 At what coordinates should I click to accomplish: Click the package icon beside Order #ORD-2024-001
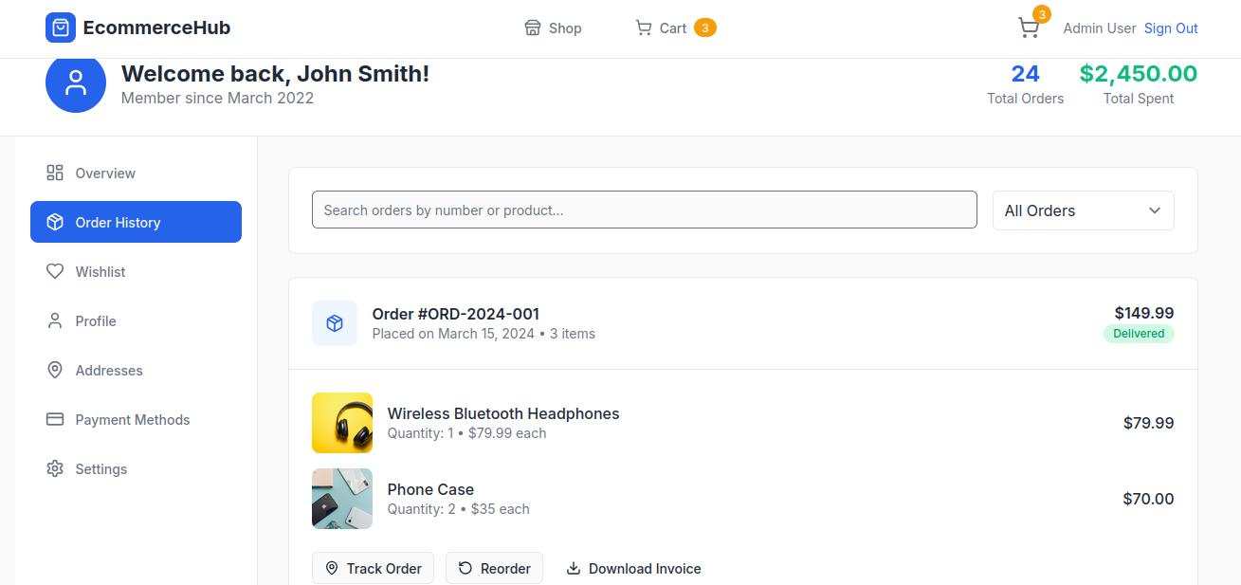335,323
